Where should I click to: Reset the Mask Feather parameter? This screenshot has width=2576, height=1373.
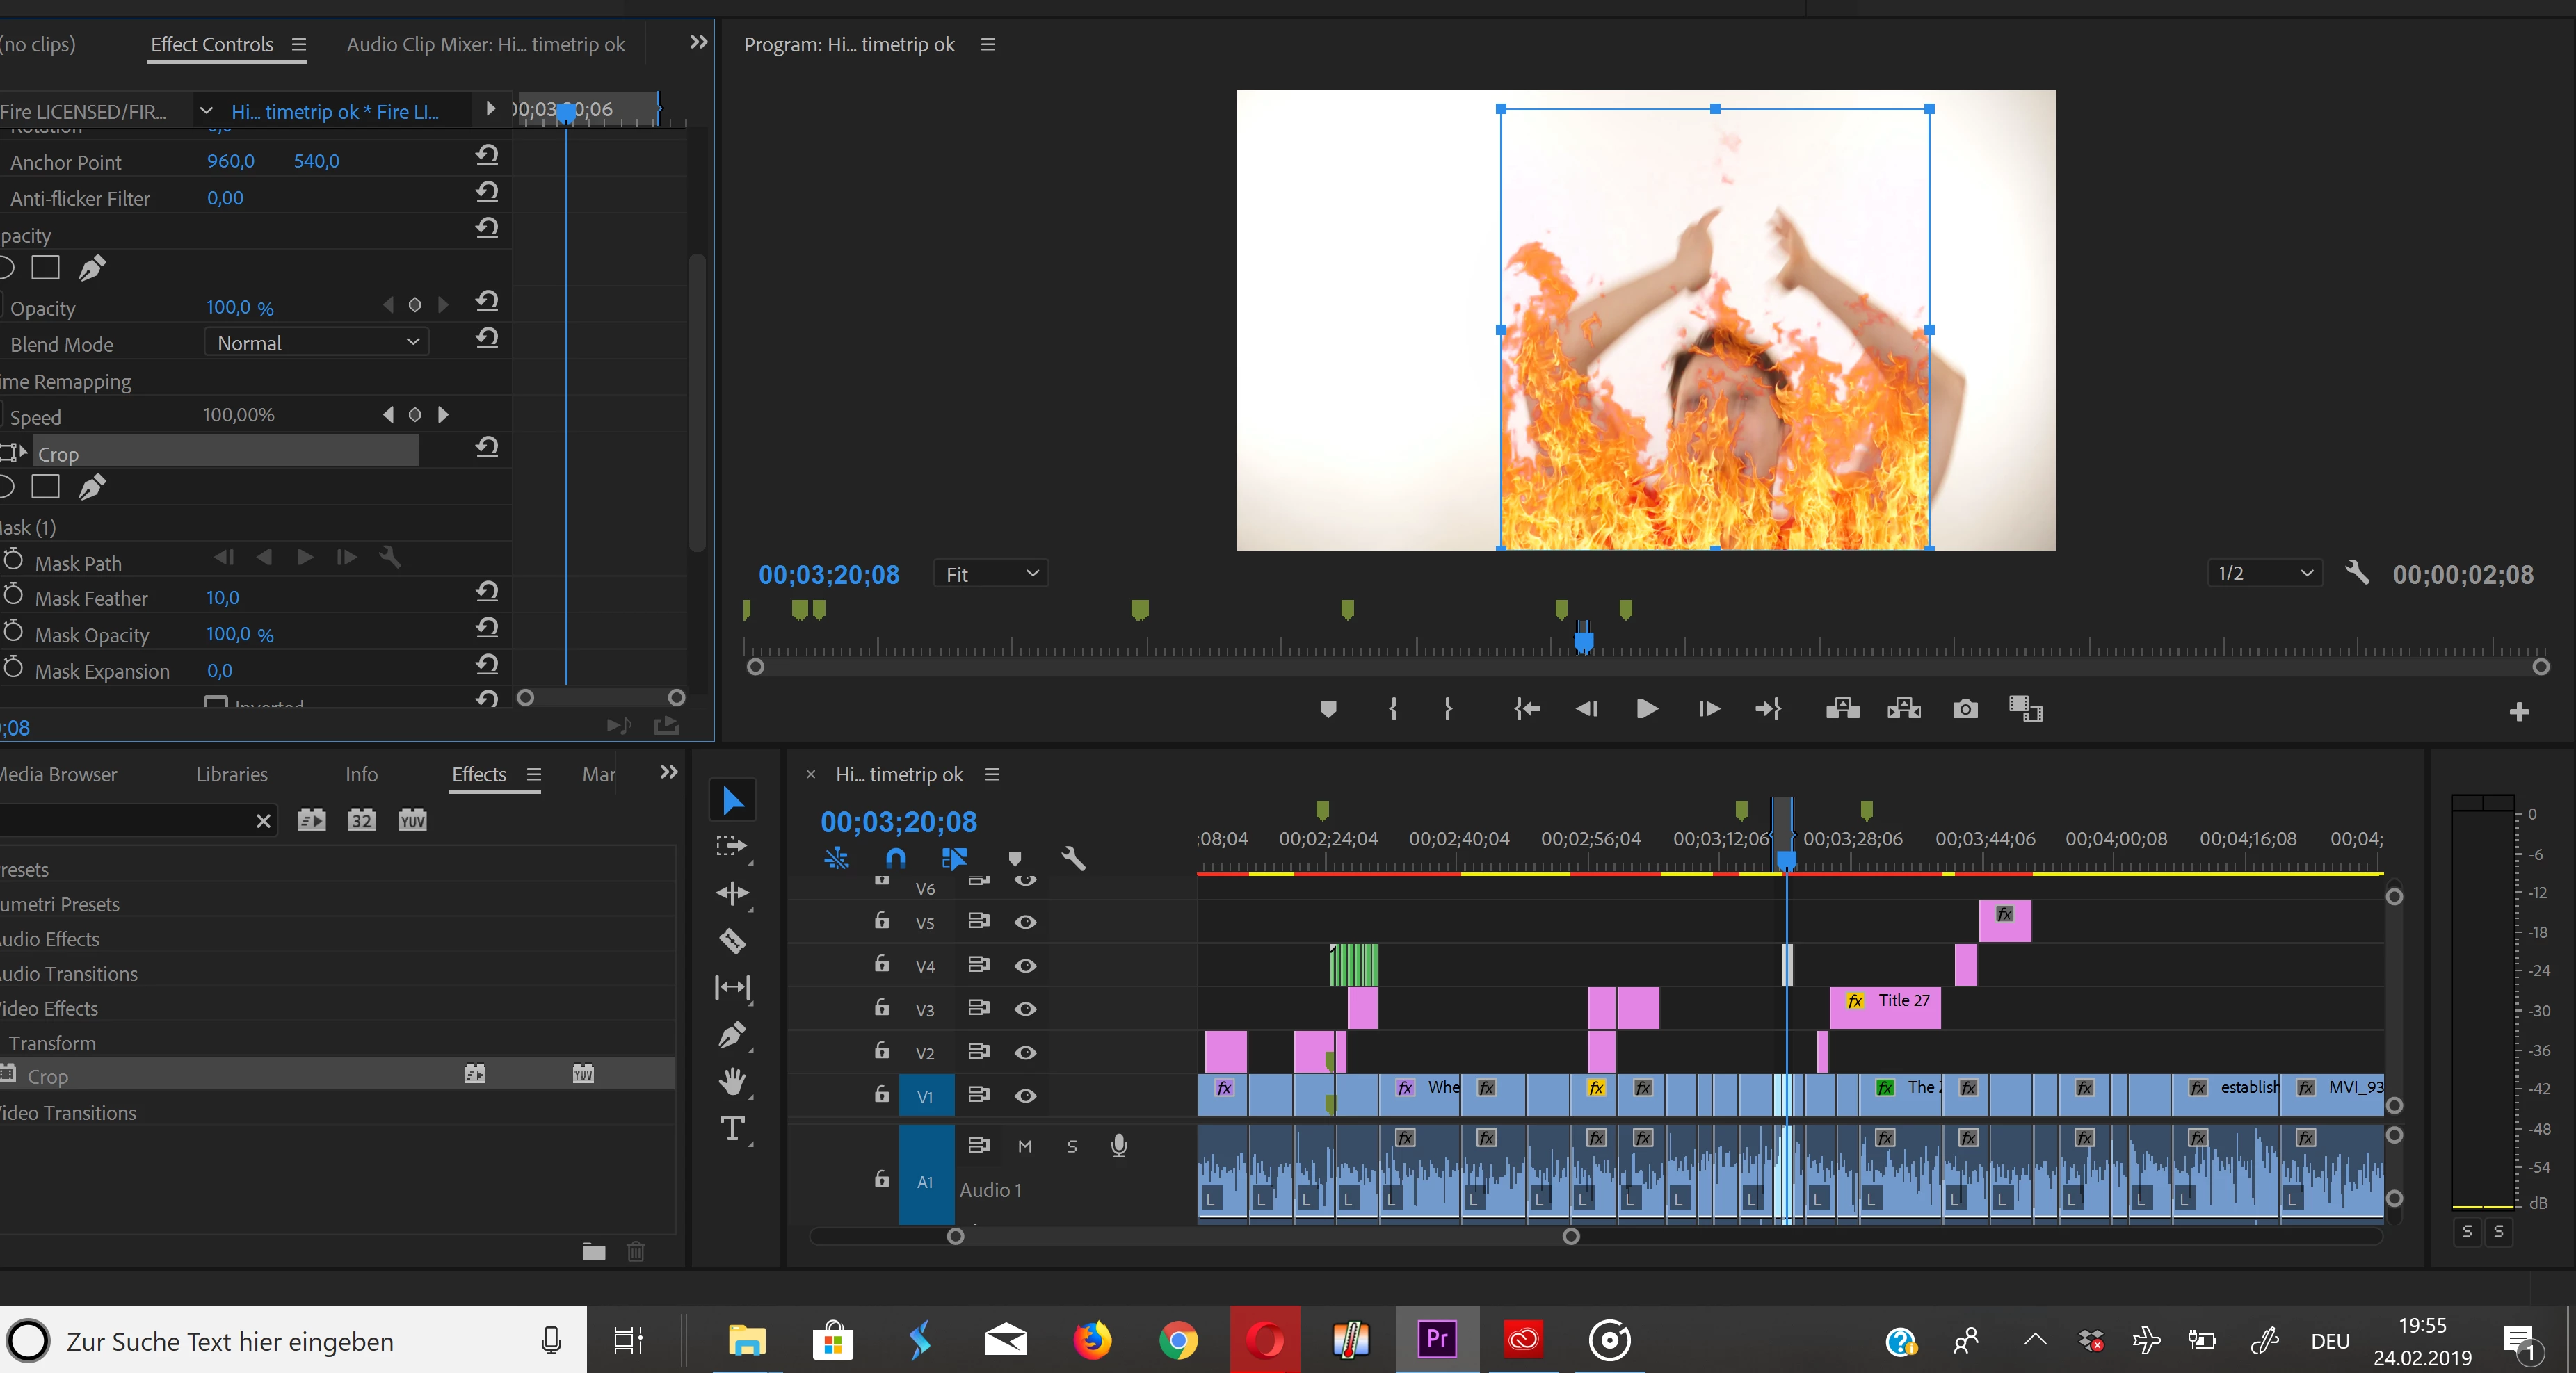pyautogui.click(x=487, y=592)
